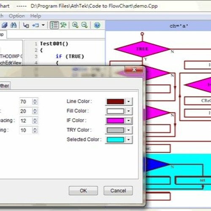Click line number 2 in code gutter

pos(36,50)
